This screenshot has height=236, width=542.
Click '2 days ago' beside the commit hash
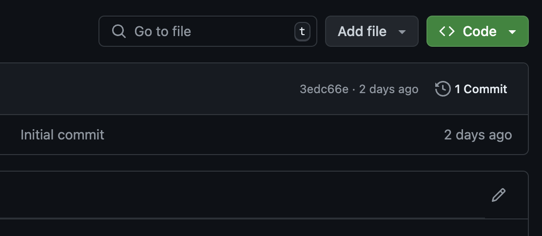point(388,89)
